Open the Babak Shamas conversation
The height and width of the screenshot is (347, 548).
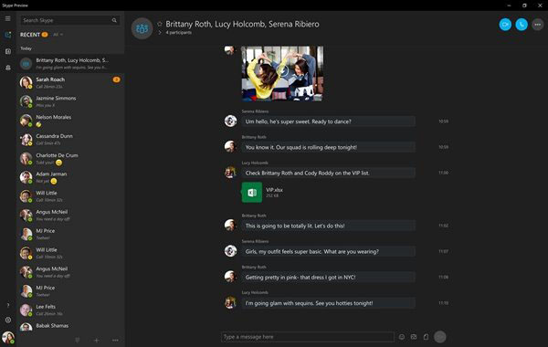point(70,326)
